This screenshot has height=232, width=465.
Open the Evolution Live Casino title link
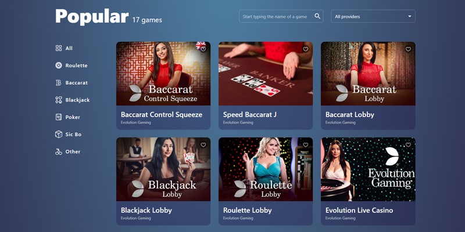tap(359, 211)
